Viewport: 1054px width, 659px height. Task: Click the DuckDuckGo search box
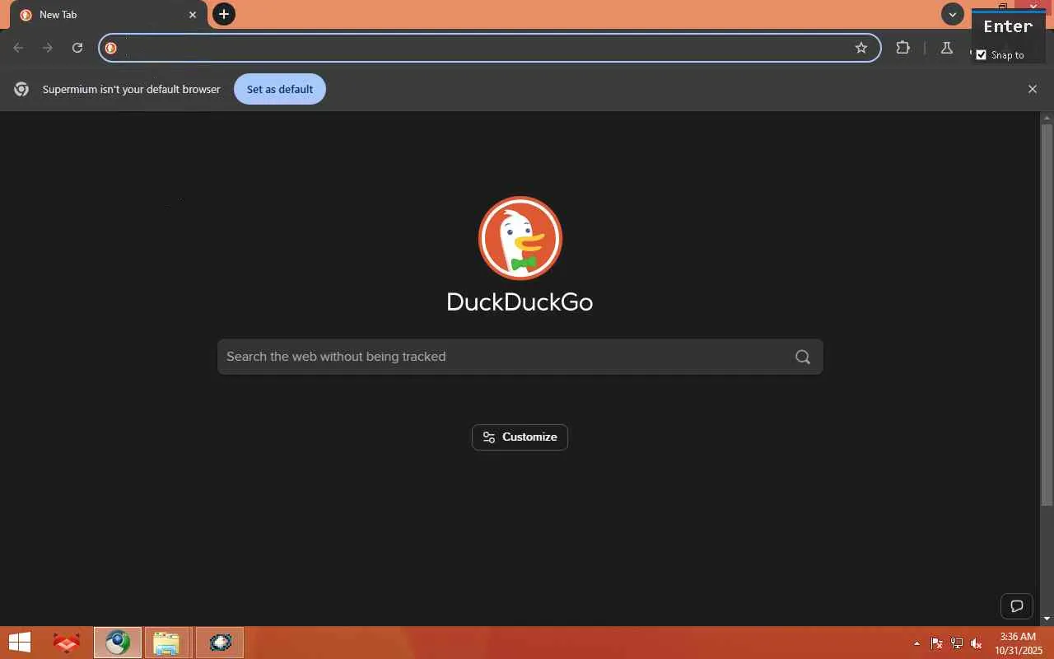[x=520, y=357]
